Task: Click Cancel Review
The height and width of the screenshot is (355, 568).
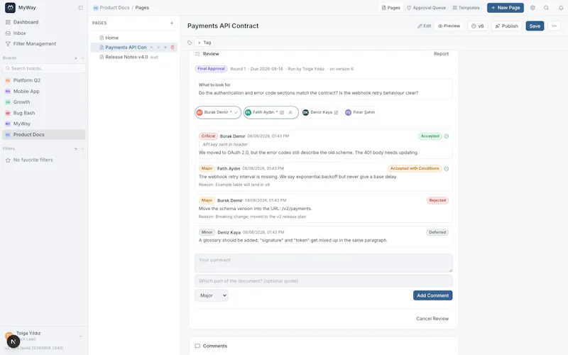Action: tap(432, 319)
